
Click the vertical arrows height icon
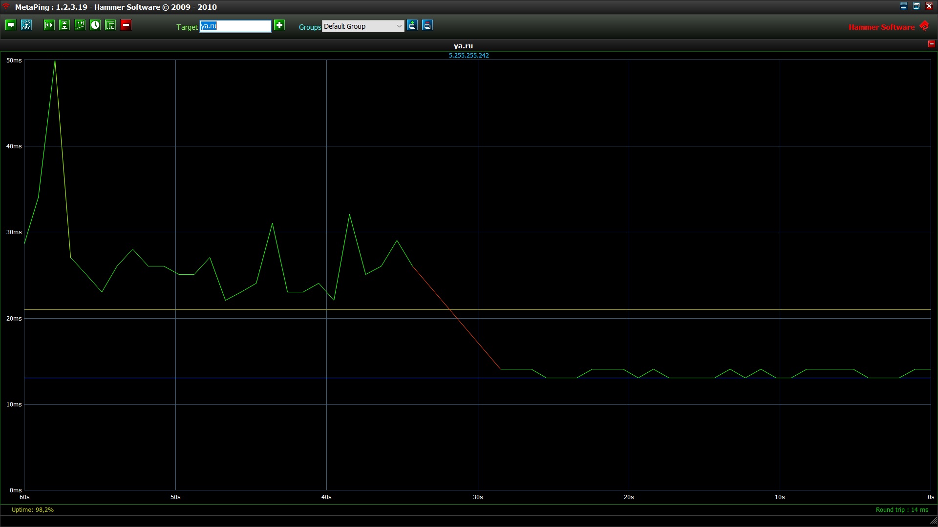point(64,25)
